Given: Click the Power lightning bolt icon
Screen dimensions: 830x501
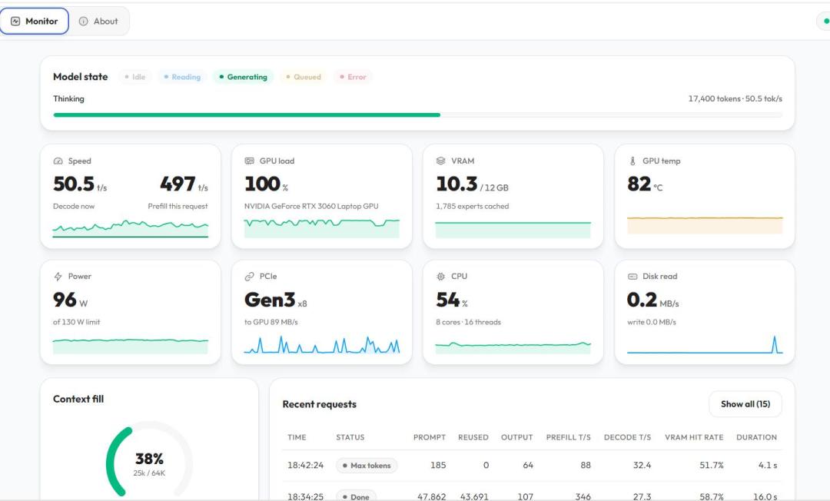Looking at the screenshot, I should click(x=58, y=276).
